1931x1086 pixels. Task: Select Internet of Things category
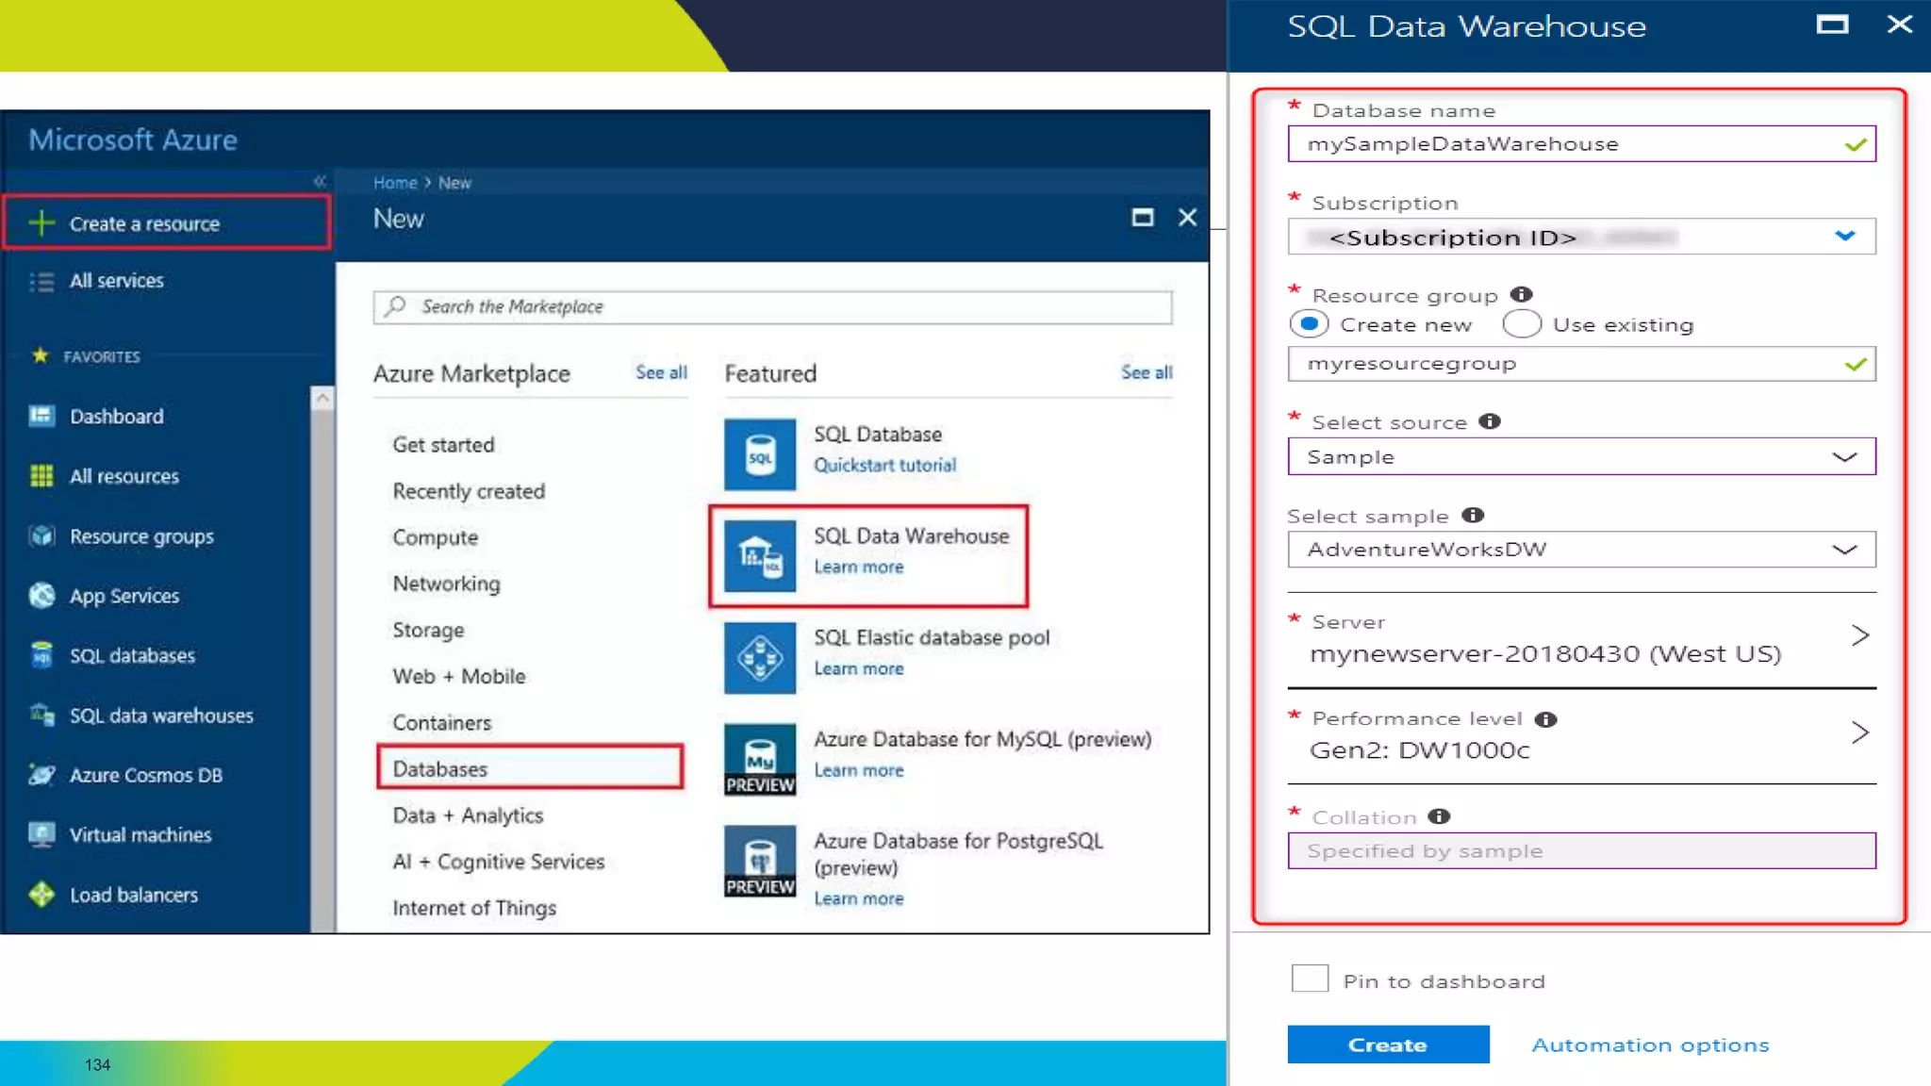(474, 908)
